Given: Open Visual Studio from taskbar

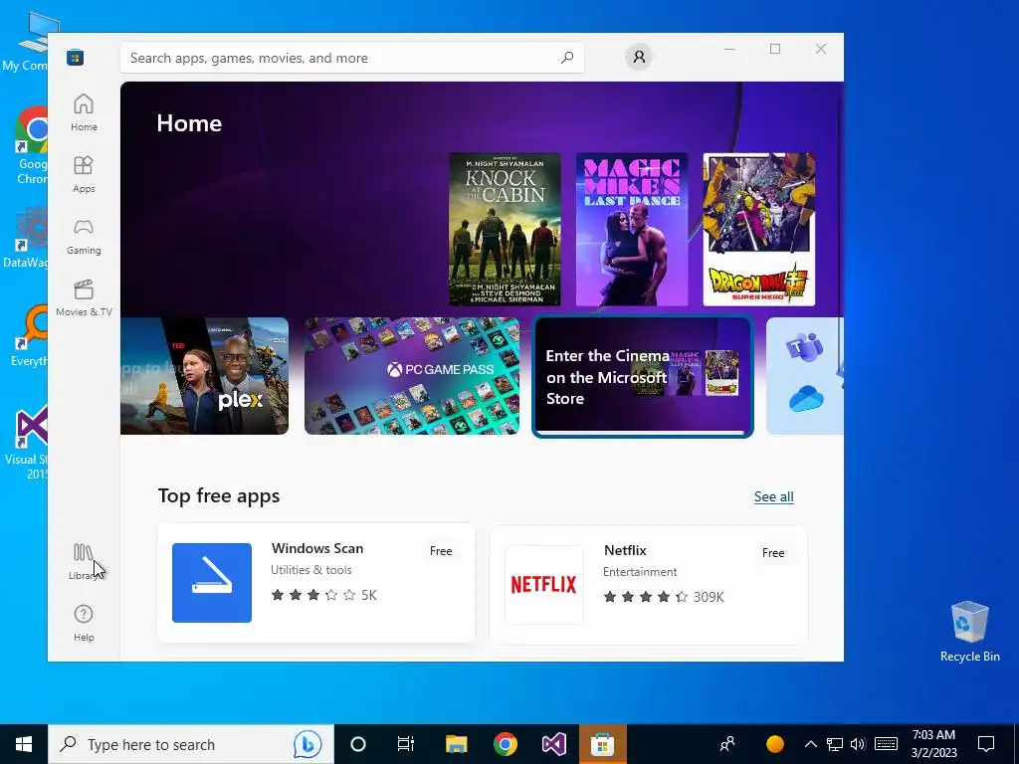Looking at the screenshot, I should click(553, 744).
